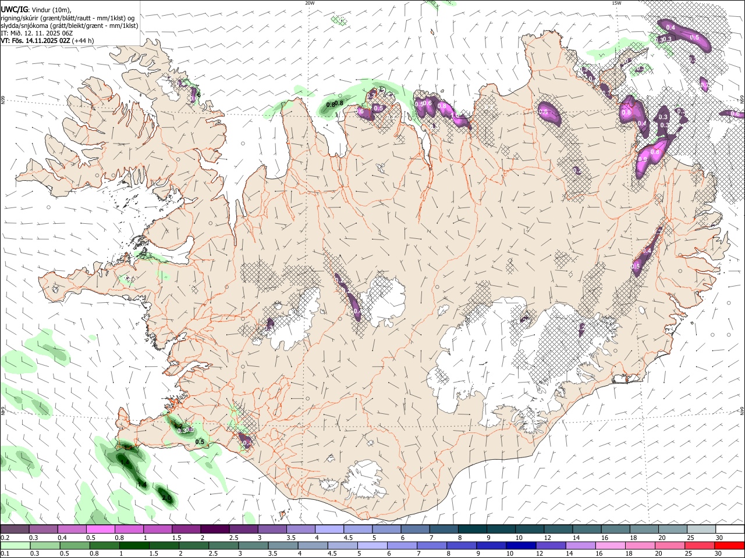
Task: Pick the red-pink rain scale swatch labeled 25
Action: click(700, 545)
